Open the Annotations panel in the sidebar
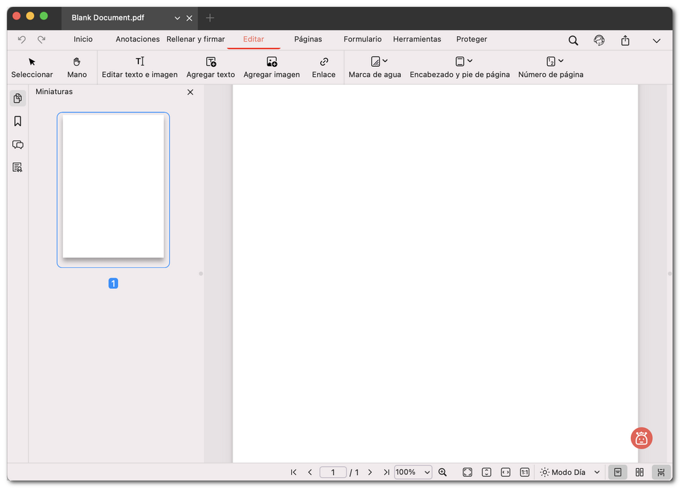Image resolution: width=680 pixels, height=488 pixels. pos(18,144)
